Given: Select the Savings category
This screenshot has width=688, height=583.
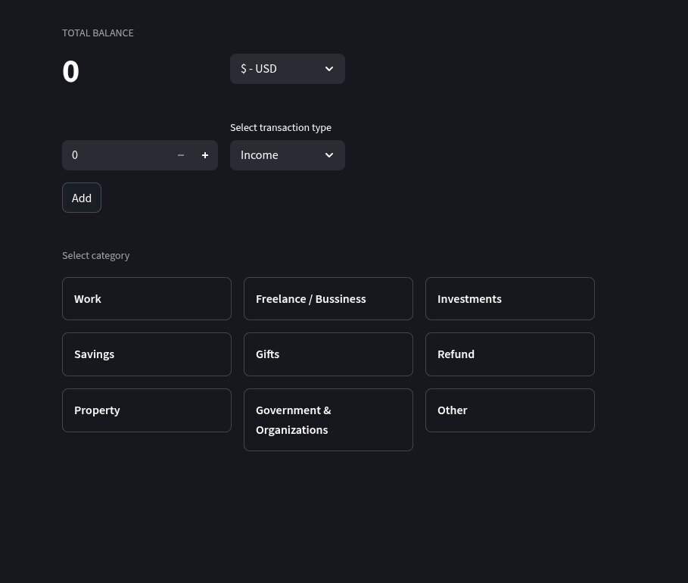Looking at the screenshot, I should click(147, 354).
